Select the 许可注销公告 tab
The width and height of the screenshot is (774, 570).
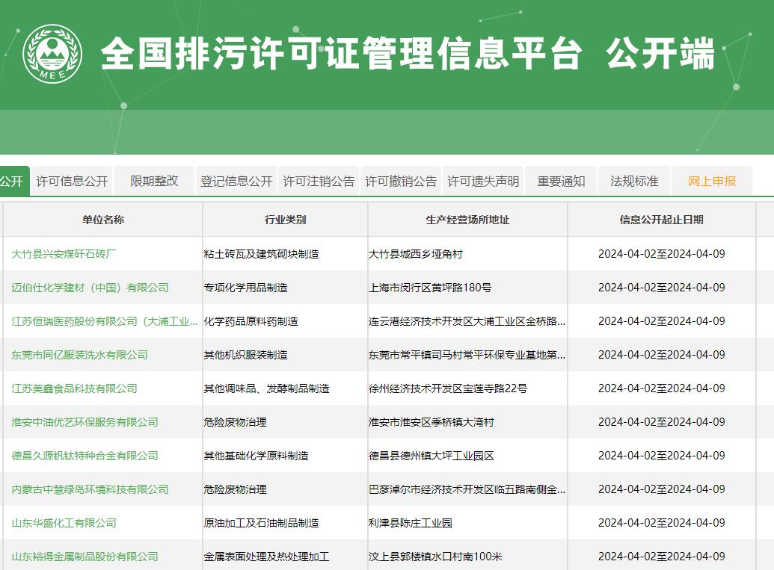[319, 181]
